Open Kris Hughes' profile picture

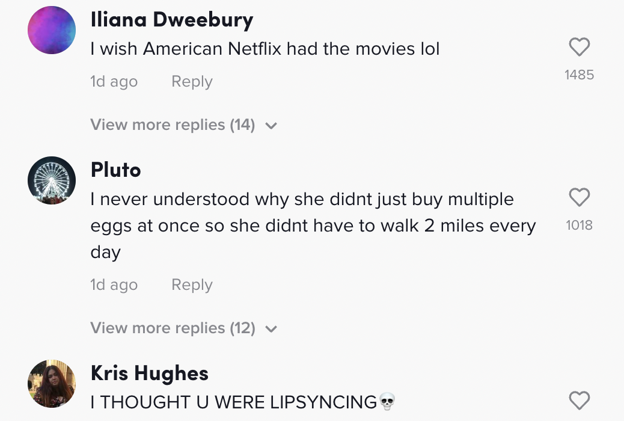coord(52,384)
